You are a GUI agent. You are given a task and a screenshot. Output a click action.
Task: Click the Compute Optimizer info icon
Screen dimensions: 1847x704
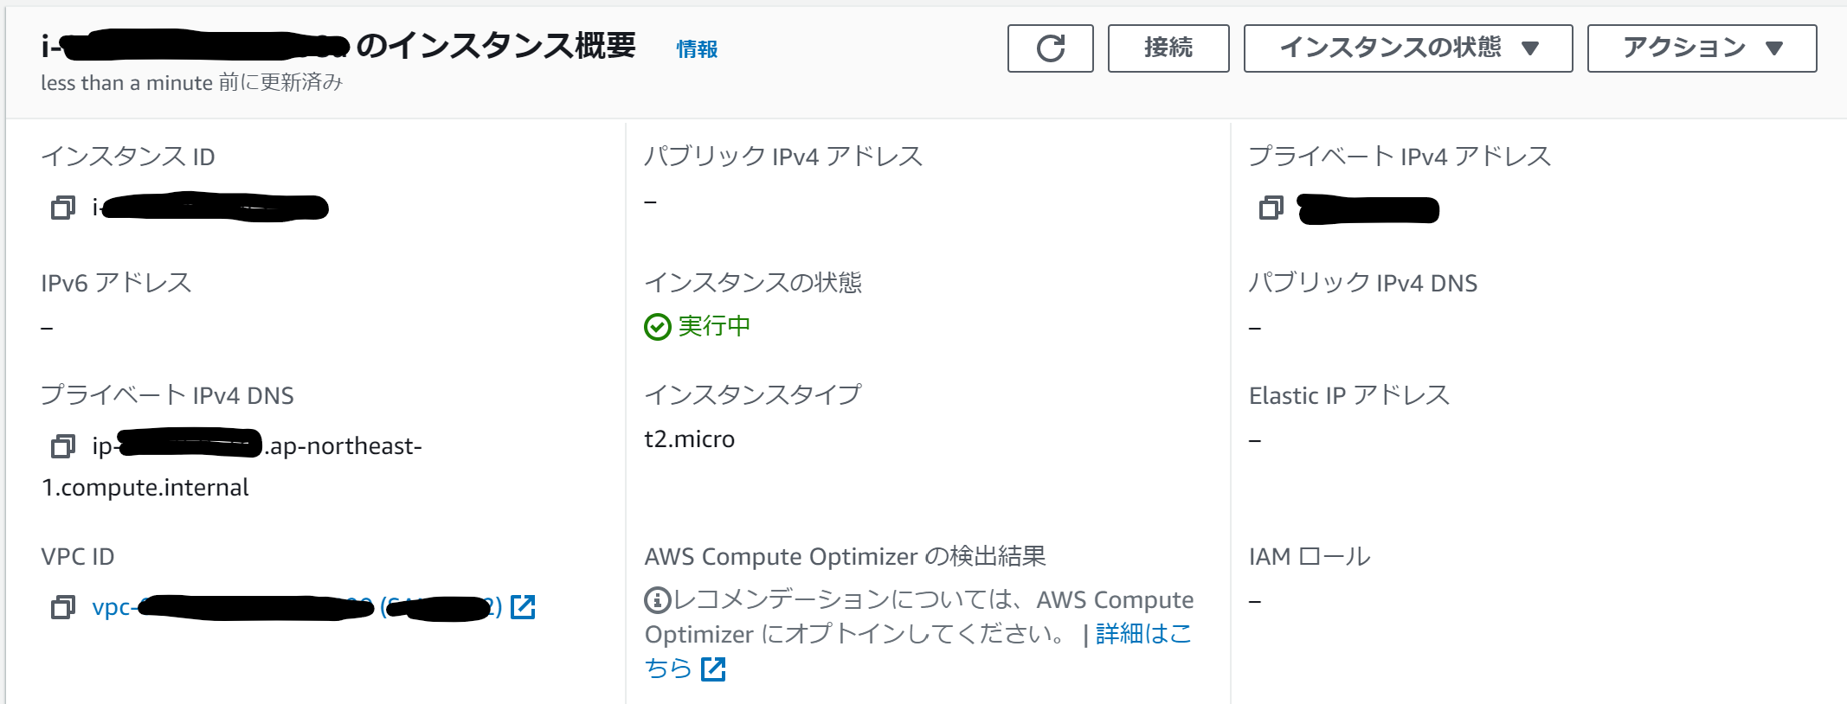pos(658,599)
